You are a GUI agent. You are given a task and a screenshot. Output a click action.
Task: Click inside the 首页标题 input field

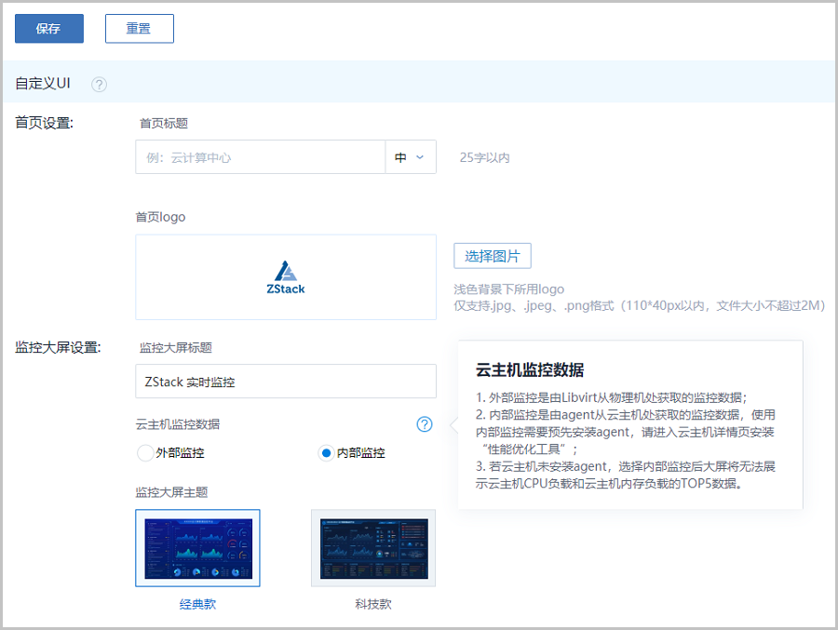(x=261, y=156)
